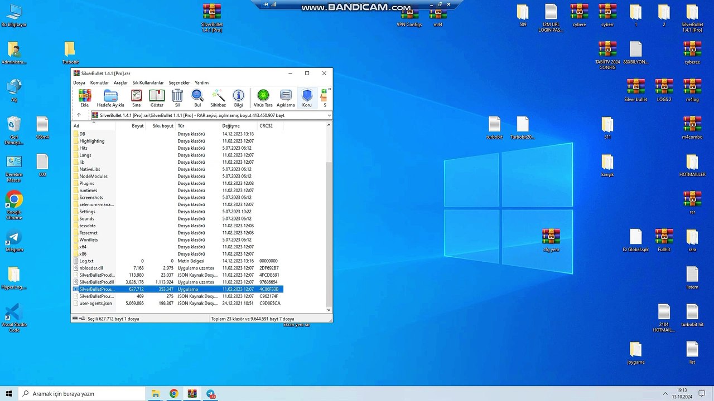Click the Göster view icon
Screen dimensions: 714x401
click(x=157, y=96)
